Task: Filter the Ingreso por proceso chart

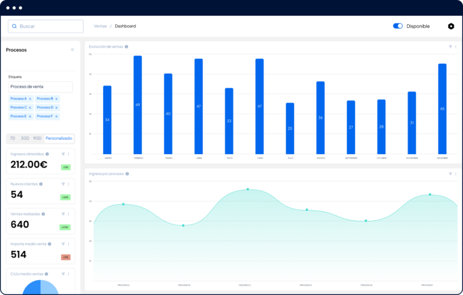Action: pyautogui.click(x=450, y=174)
